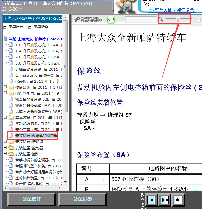The width and height of the screenshot is (202, 209).
Task: Click the 保险丝安装位置 heading
Action: 100,102
